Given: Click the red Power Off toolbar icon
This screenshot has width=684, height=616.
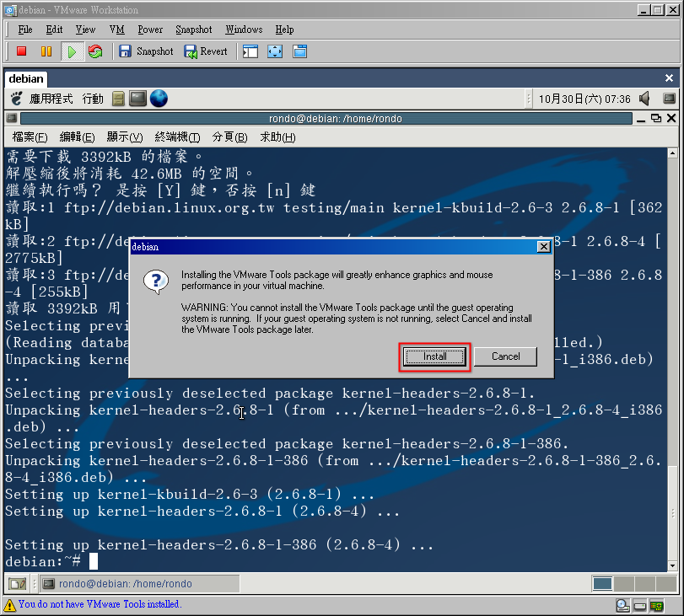Looking at the screenshot, I should tap(23, 51).
